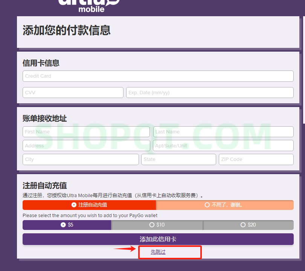The height and width of the screenshot is (271, 305).
Task: Click the Last Name input
Action: point(223,132)
